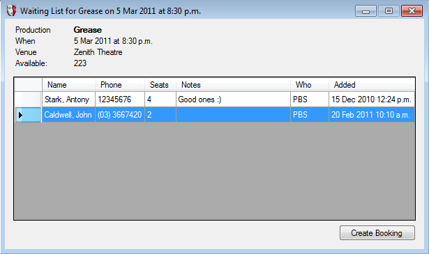
Task: Click the empty notes cell for Caldwell
Action: coord(234,115)
